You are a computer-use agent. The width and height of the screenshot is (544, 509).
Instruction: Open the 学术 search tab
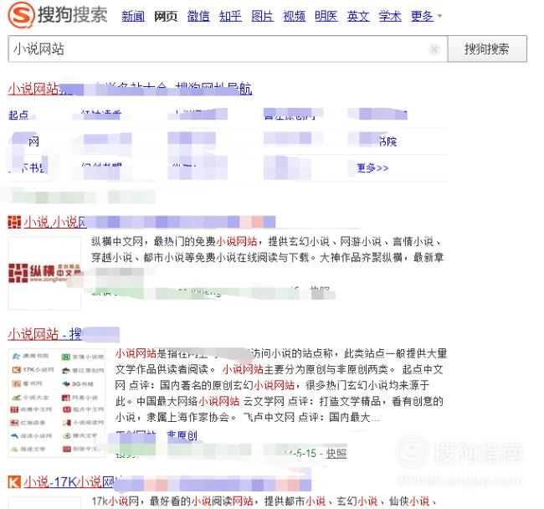390,16
